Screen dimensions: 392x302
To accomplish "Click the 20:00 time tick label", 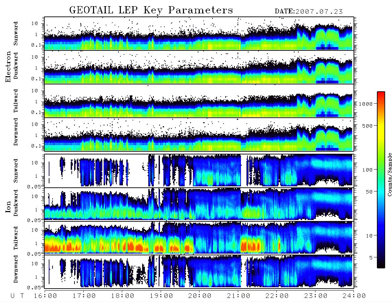I will click(200, 296).
